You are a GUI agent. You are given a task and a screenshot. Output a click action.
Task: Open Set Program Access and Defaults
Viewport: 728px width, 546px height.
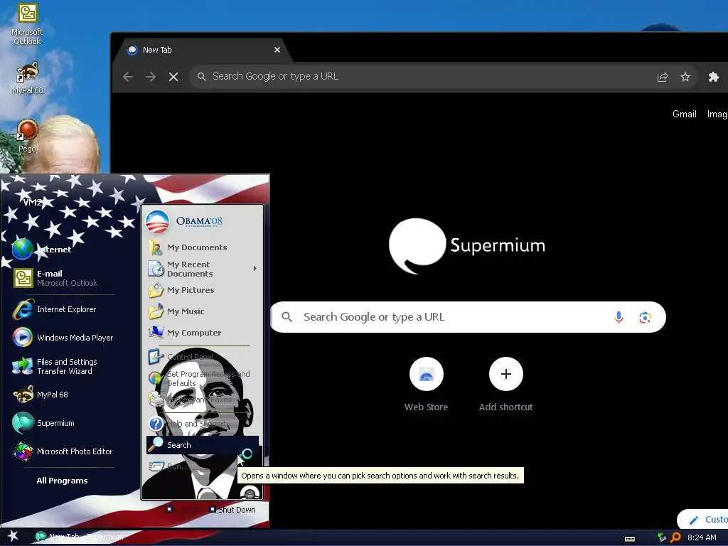coord(200,378)
